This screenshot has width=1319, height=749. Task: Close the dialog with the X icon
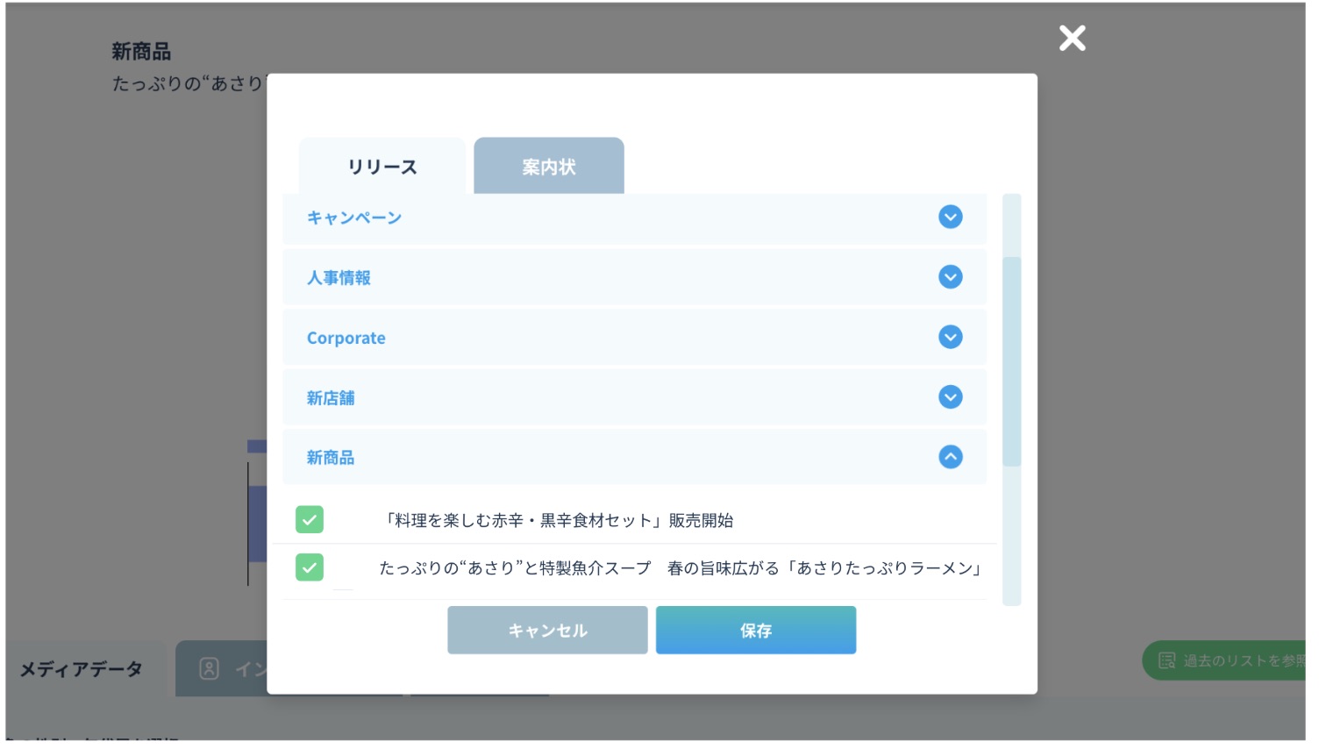(1072, 39)
